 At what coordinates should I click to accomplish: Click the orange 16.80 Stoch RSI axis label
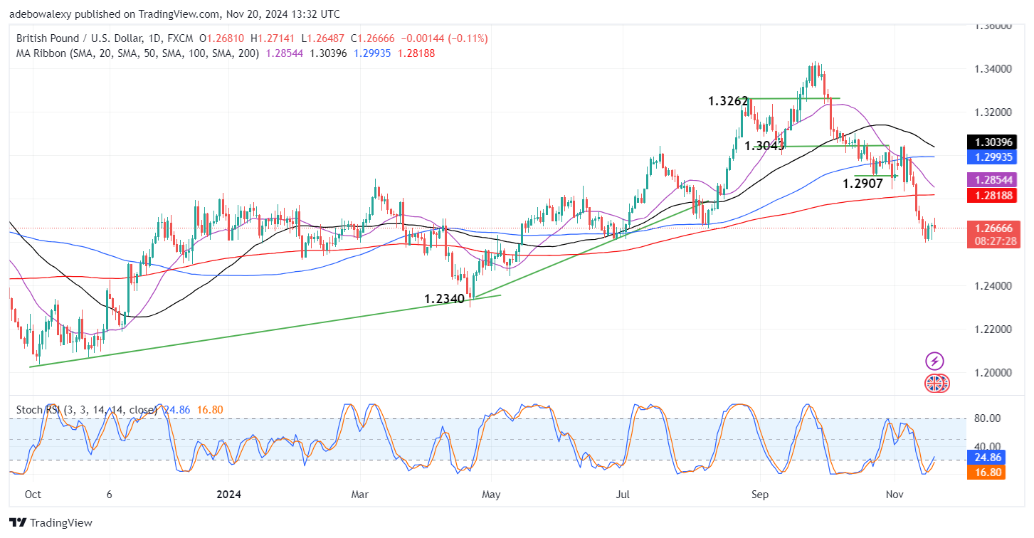(x=986, y=472)
